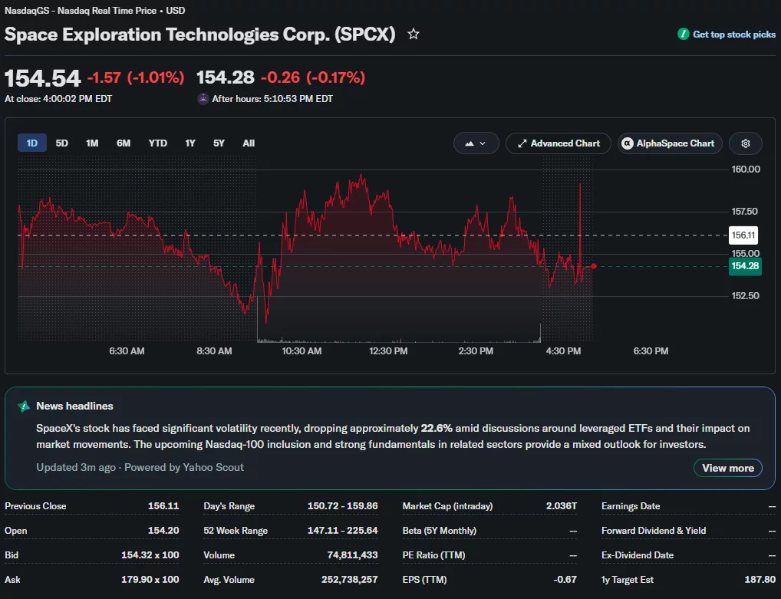
Task: Click the red current price dot on chart
Action: (594, 266)
